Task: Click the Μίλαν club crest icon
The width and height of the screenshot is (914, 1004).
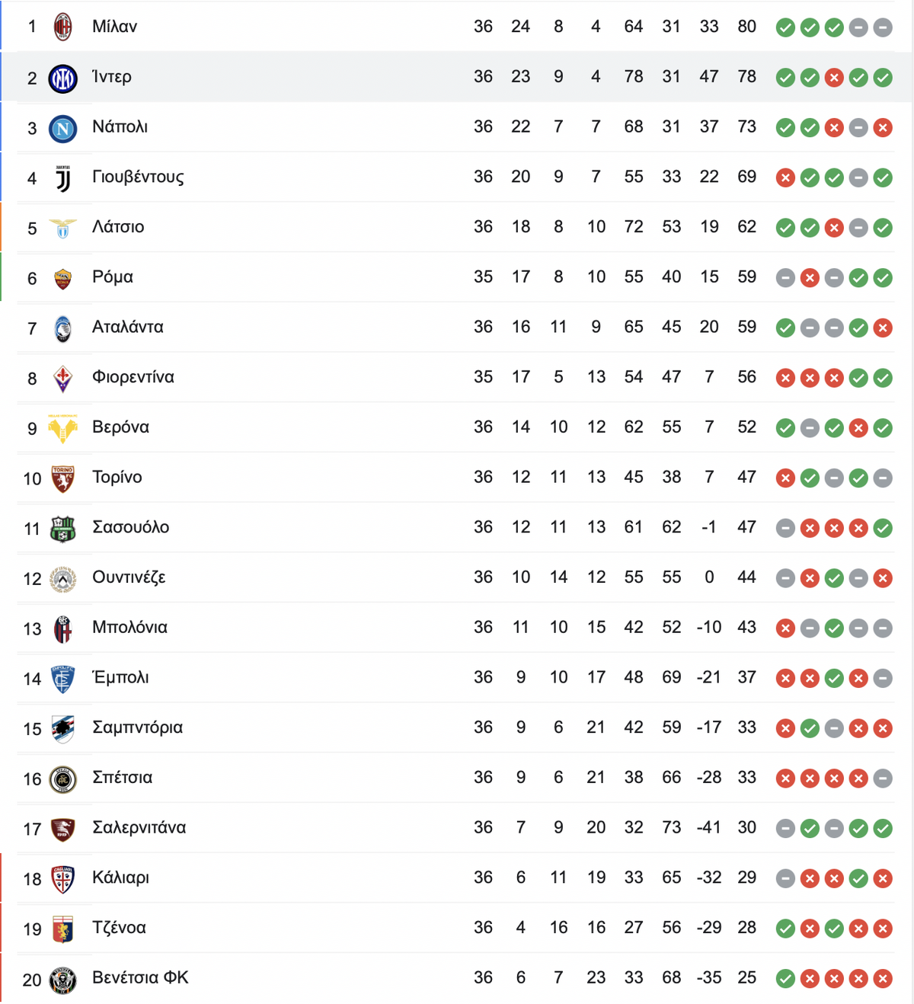Action: 63,27
